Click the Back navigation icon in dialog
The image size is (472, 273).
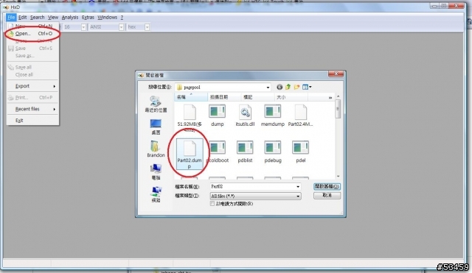tap(280, 87)
